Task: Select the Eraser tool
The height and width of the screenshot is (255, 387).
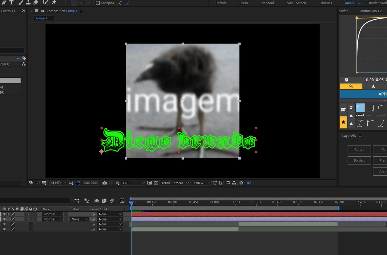Action: pos(36,3)
